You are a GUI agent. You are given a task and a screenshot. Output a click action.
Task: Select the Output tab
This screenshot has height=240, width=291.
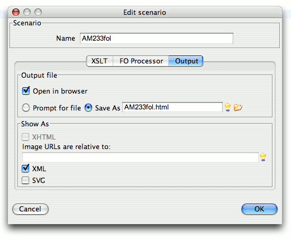pyautogui.click(x=186, y=61)
